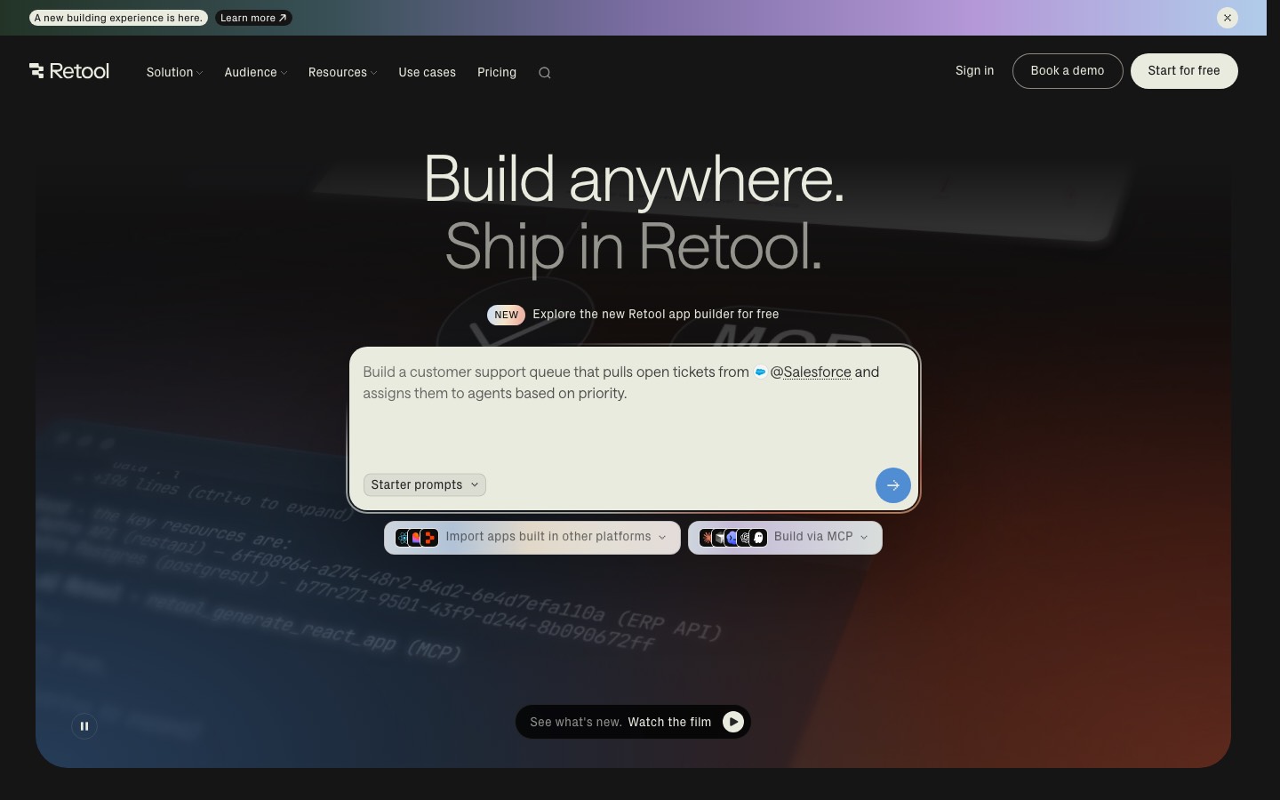
Task: Click the @Salesforce mention in the prompt
Action: point(811,372)
